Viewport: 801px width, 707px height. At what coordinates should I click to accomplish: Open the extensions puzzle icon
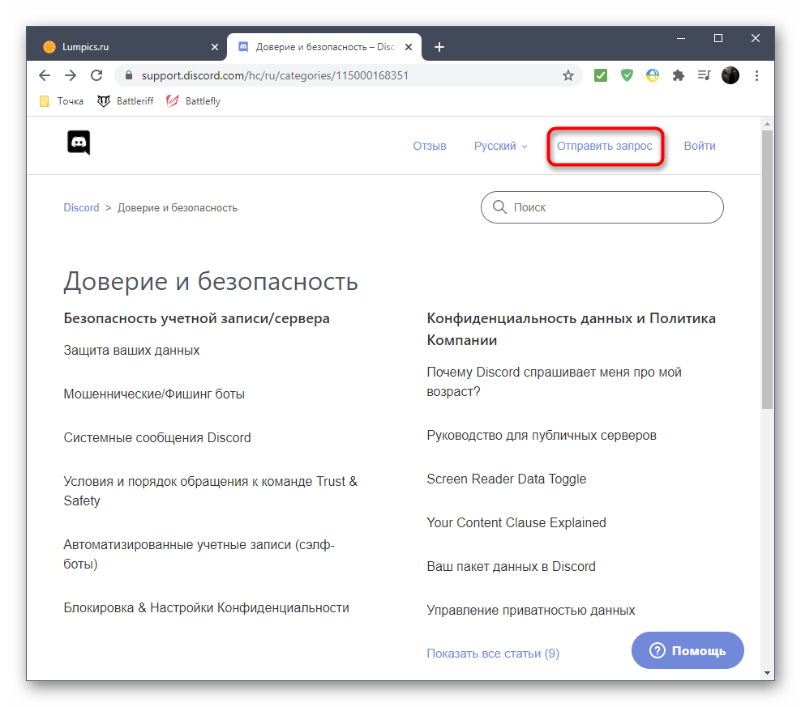[x=679, y=75]
